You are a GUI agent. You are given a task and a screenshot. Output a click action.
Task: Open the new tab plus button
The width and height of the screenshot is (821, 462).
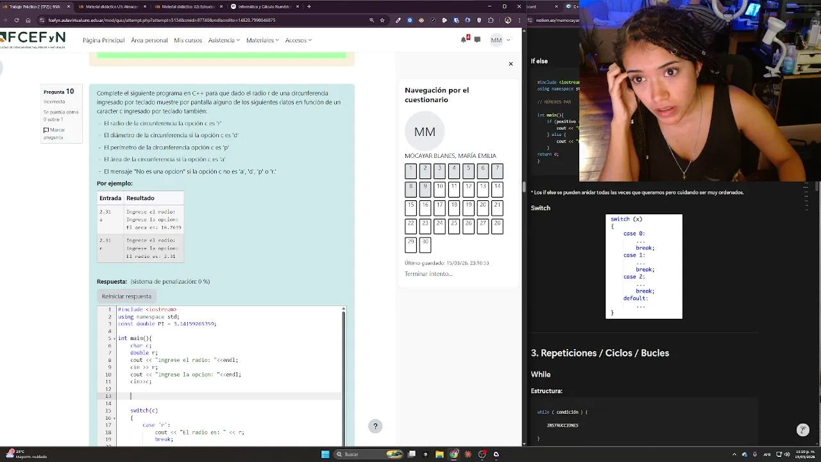click(309, 6)
